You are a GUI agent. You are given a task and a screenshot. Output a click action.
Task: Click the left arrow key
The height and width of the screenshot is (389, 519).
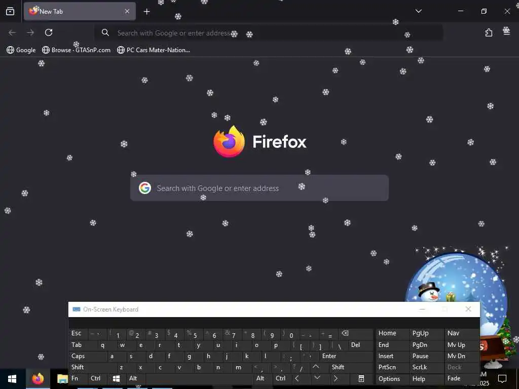point(297,378)
